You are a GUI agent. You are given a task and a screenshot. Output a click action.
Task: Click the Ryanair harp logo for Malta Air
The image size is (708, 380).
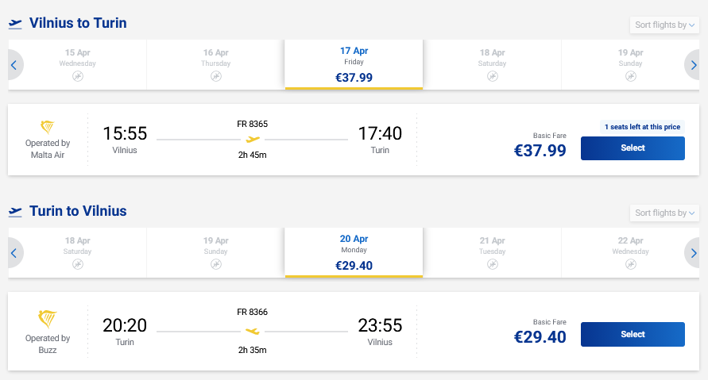pyautogui.click(x=48, y=128)
